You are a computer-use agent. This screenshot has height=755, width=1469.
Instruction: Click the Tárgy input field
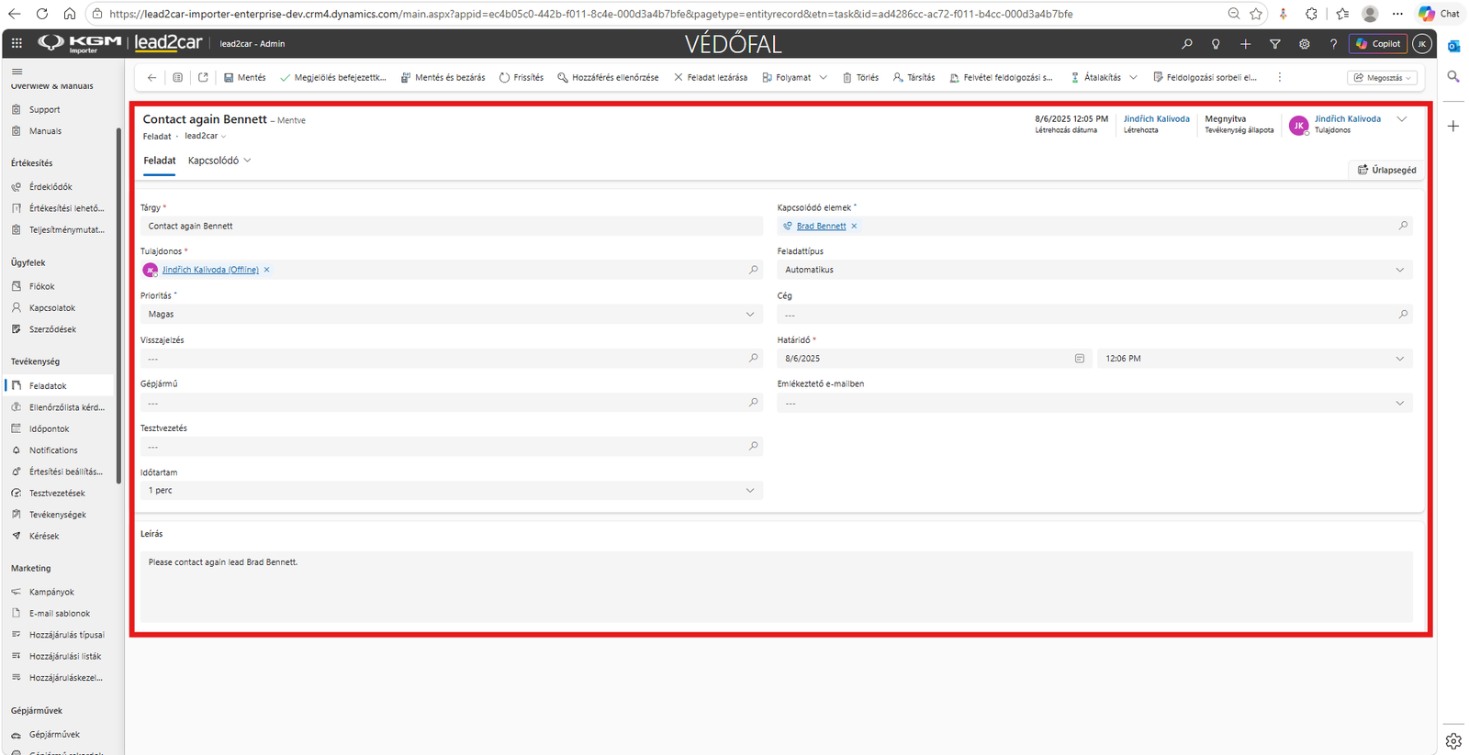(451, 226)
